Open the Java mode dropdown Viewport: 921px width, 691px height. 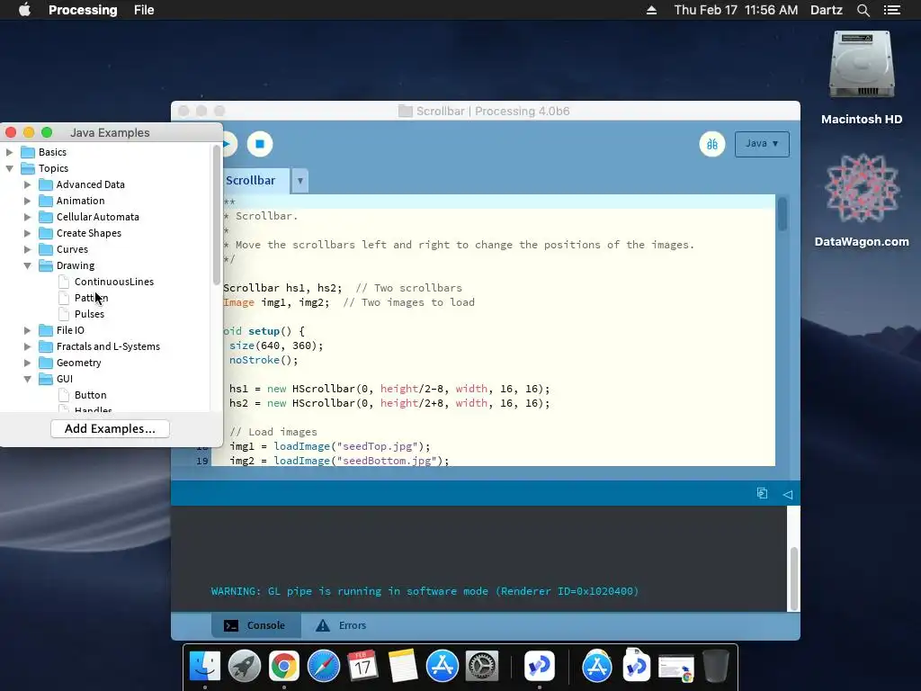click(762, 144)
